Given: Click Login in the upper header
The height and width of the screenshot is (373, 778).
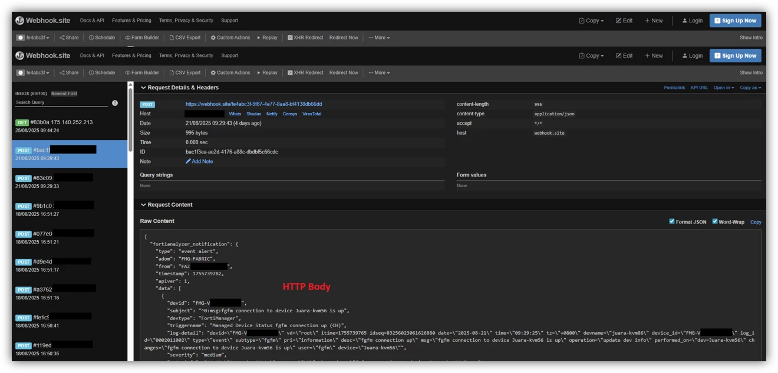Looking at the screenshot, I should [x=693, y=21].
